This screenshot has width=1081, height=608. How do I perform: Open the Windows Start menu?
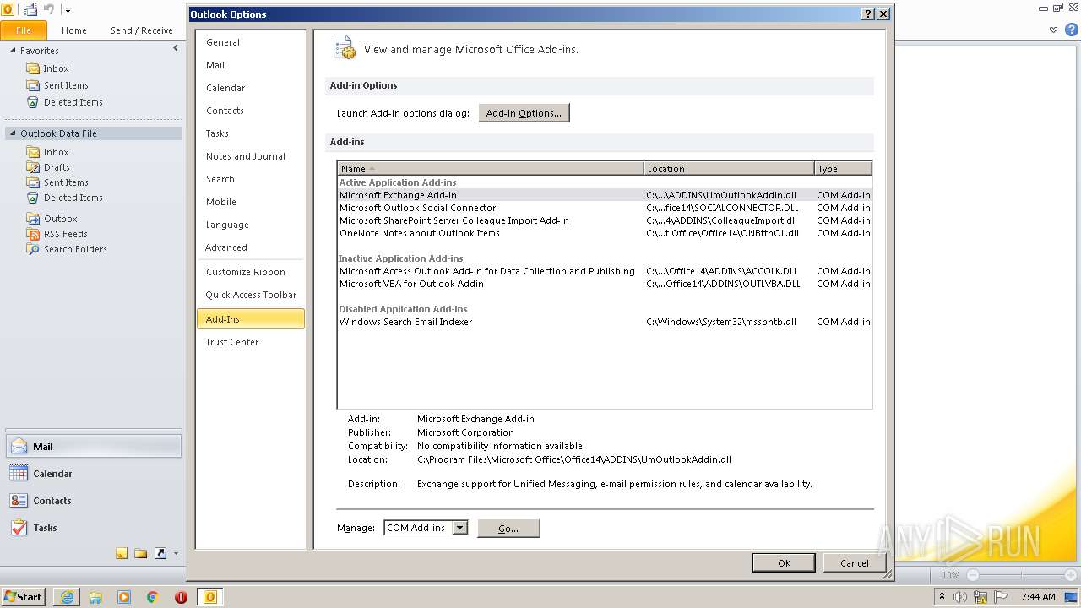(24, 596)
